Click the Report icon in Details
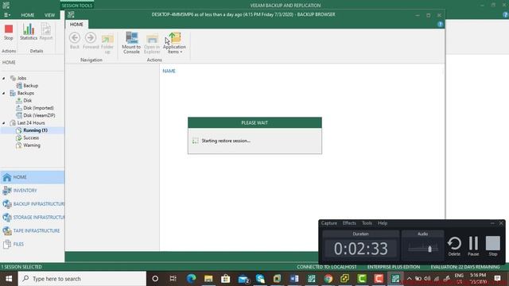 click(46, 32)
